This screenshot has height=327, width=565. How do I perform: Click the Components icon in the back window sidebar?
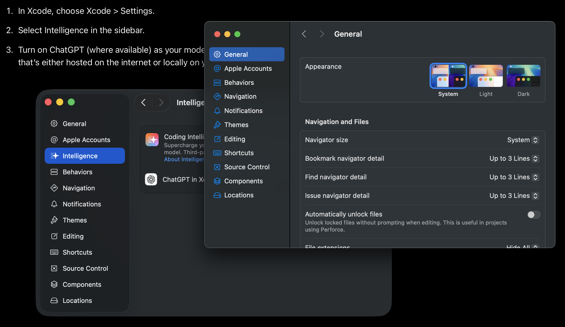pyautogui.click(x=54, y=284)
